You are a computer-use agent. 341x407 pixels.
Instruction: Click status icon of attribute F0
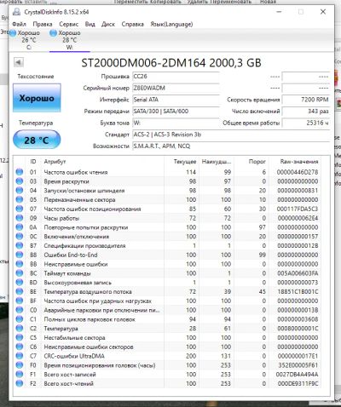pyautogui.click(x=20, y=365)
